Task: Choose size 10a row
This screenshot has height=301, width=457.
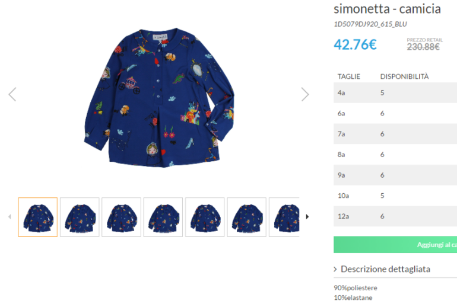Action: click(x=395, y=196)
